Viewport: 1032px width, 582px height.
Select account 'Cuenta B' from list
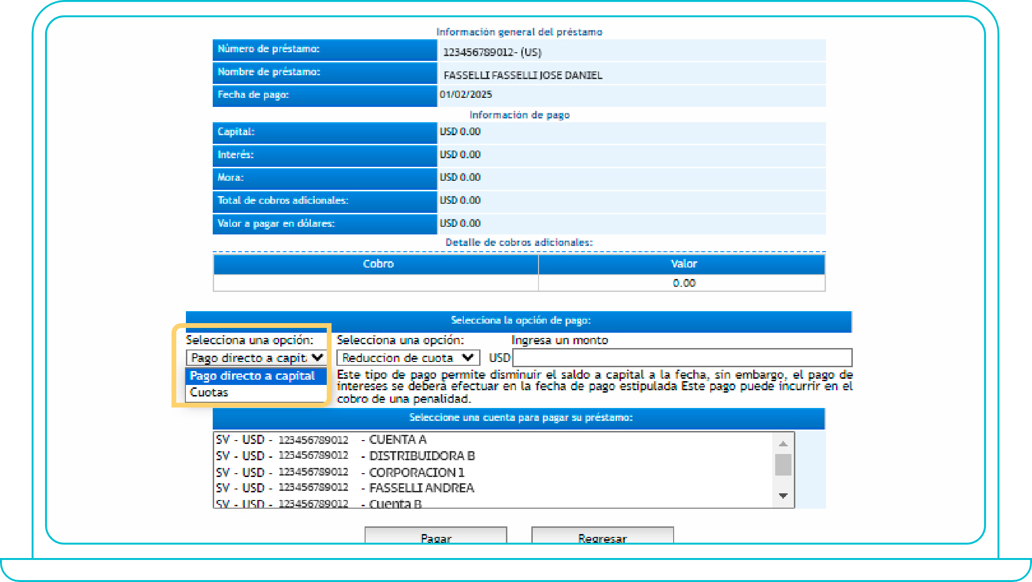coord(395,503)
